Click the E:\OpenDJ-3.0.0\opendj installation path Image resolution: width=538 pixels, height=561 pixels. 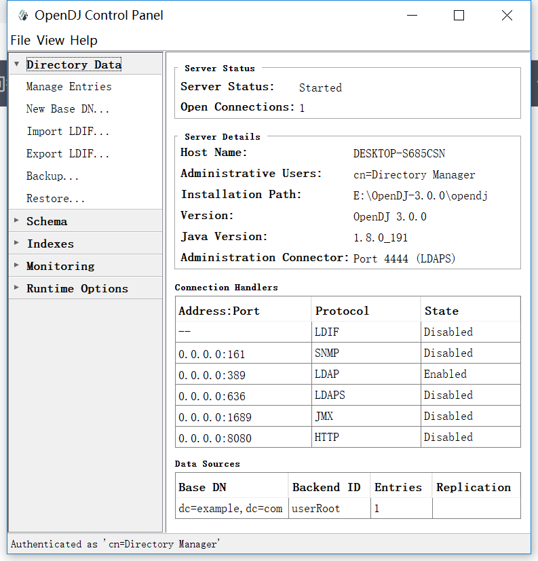421,196
